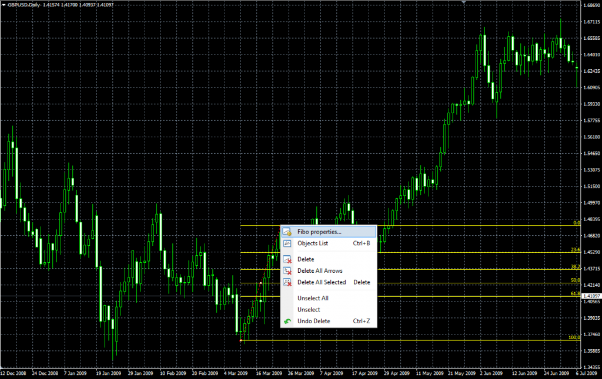This screenshot has width=602, height=379.
Task: Open Fibo properties from context menu
Action: click(329, 232)
